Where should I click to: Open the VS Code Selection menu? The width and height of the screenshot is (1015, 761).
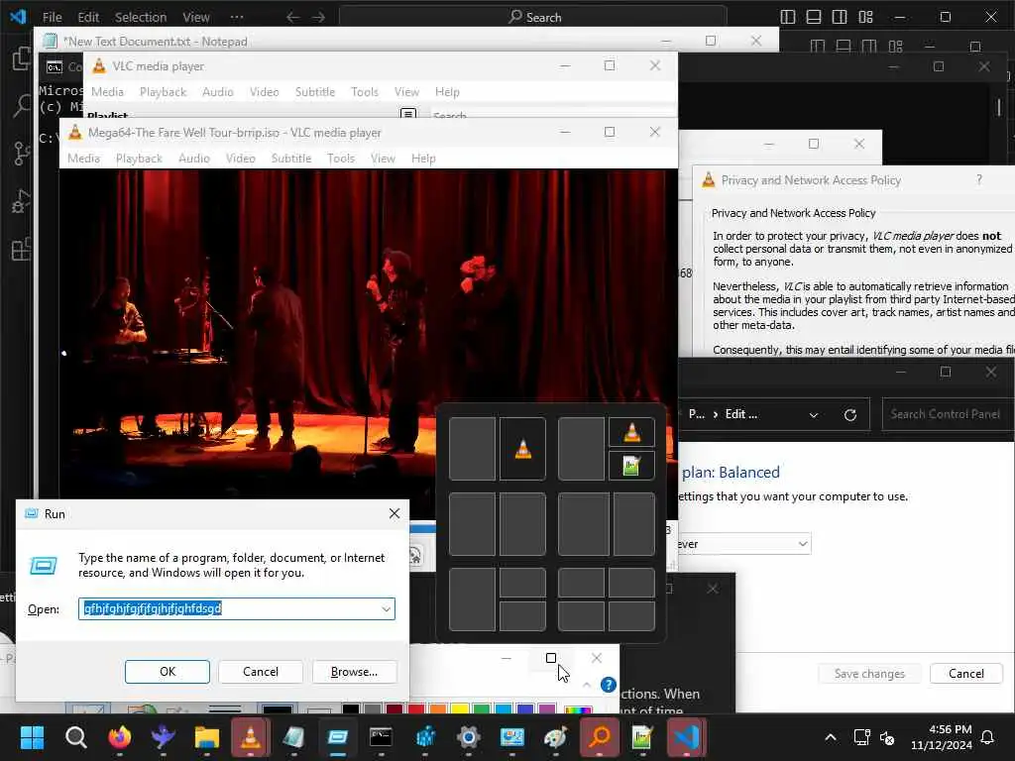tap(141, 17)
